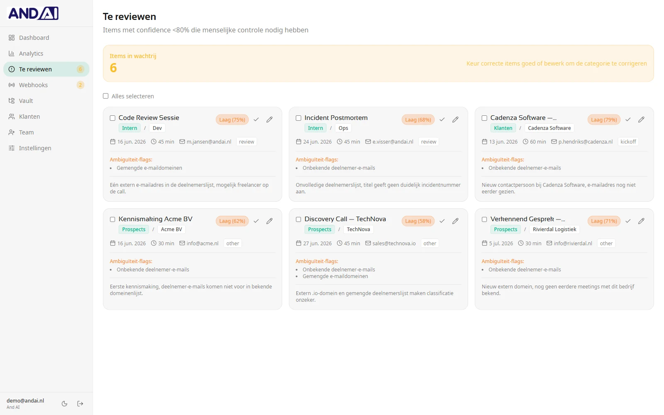The image size is (664, 415).
Task: Open the Team page
Action: (46, 132)
